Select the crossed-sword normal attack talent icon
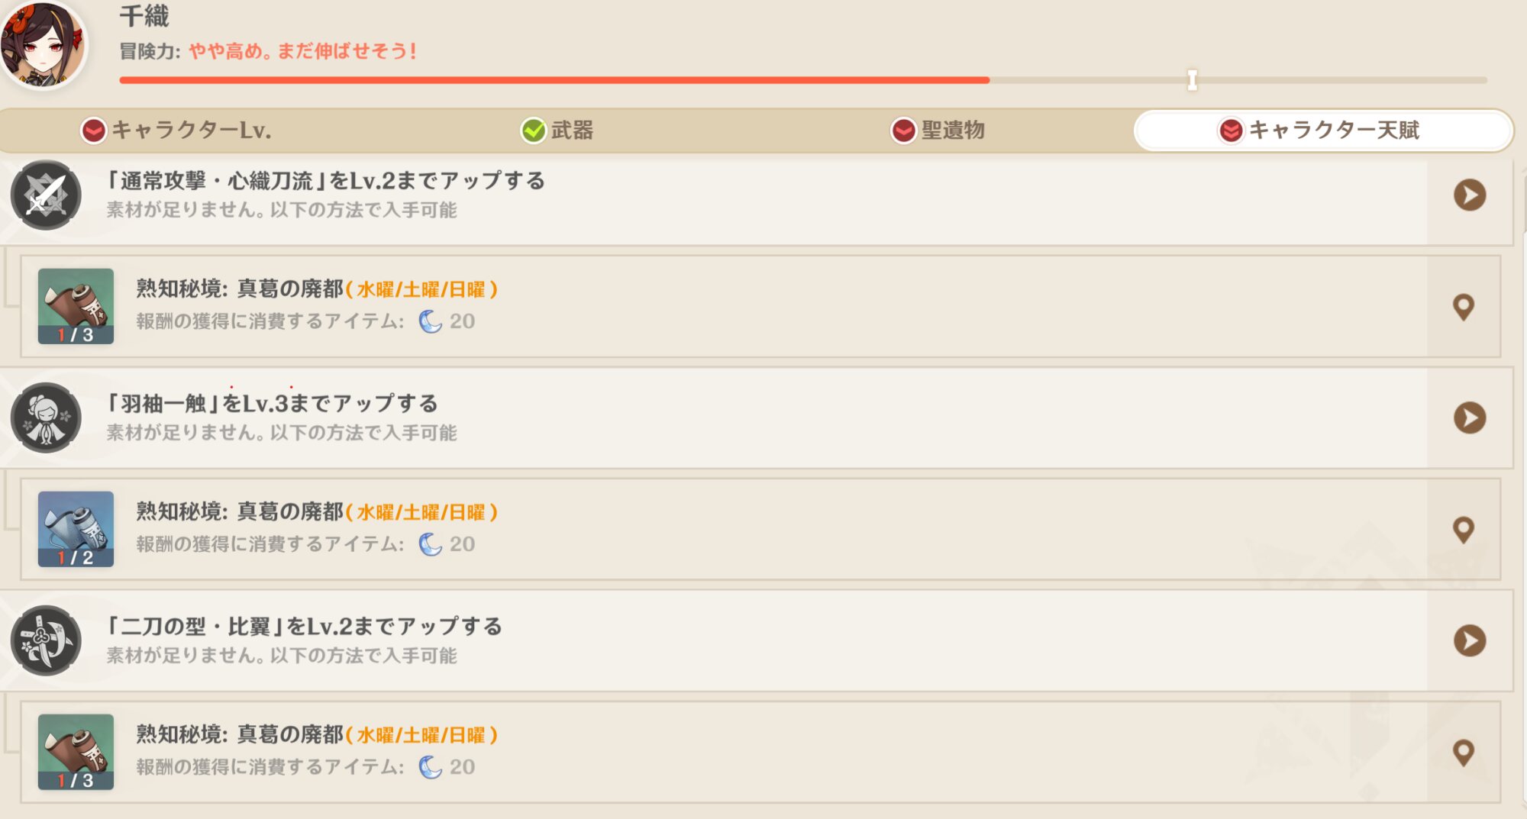Screen dimensions: 1527x819 click(x=46, y=195)
